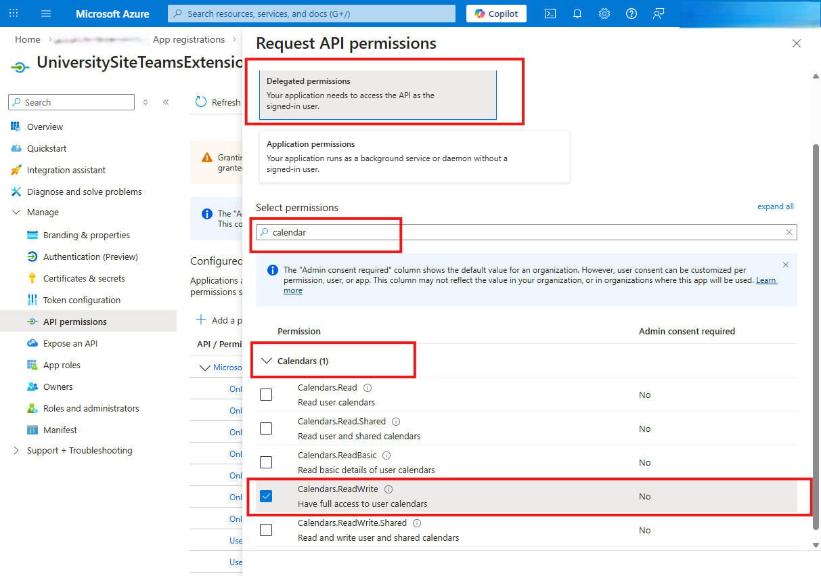The width and height of the screenshot is (821, 576).
Task: Collapse the Calendars (1) group
Action: click(266, 361)
